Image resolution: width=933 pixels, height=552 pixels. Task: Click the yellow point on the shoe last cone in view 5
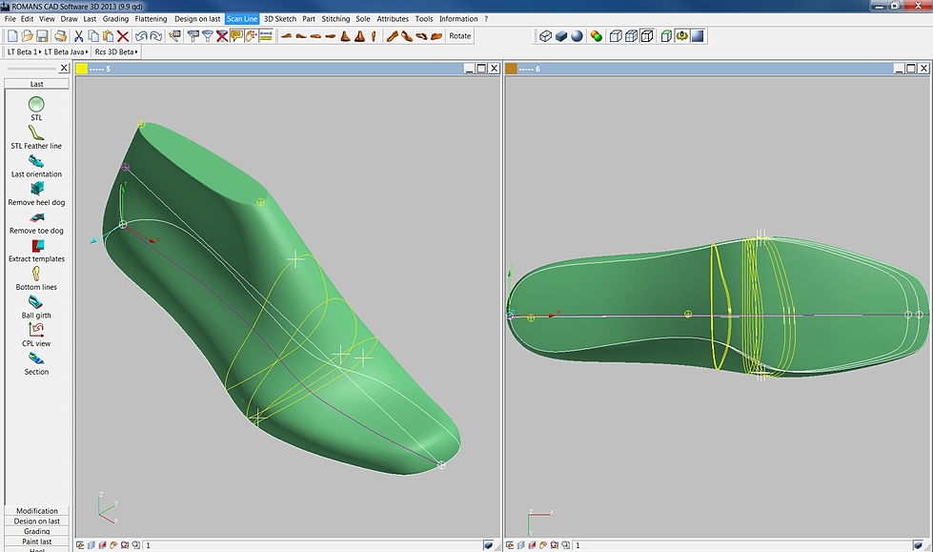[260, 202]
